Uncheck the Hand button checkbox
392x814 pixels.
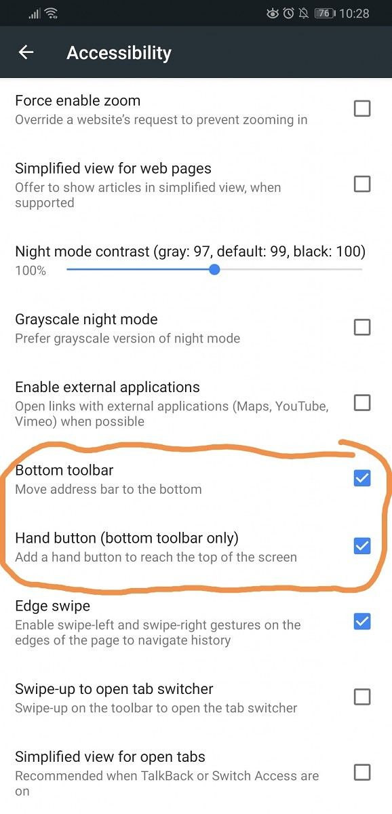click(362, 546)
